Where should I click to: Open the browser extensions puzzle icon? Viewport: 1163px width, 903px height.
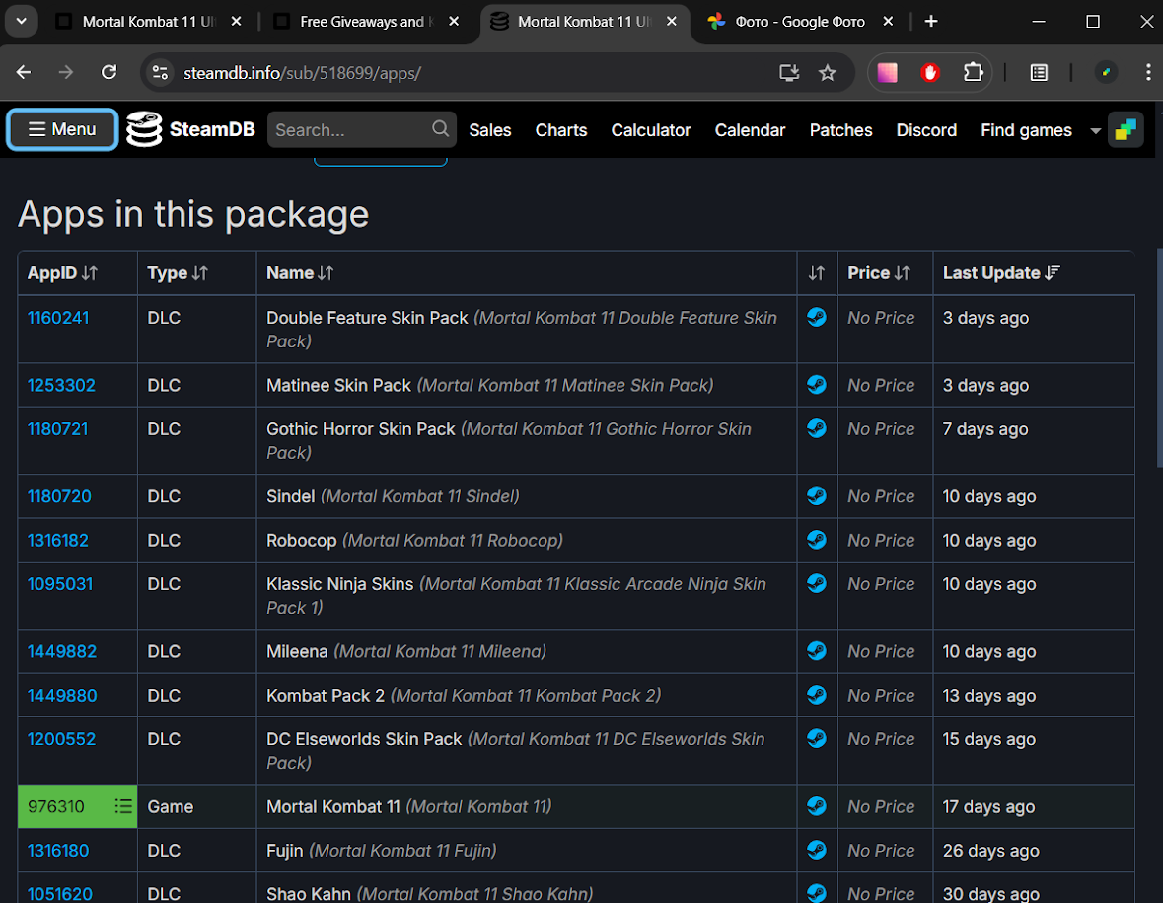tap(973, 73)
